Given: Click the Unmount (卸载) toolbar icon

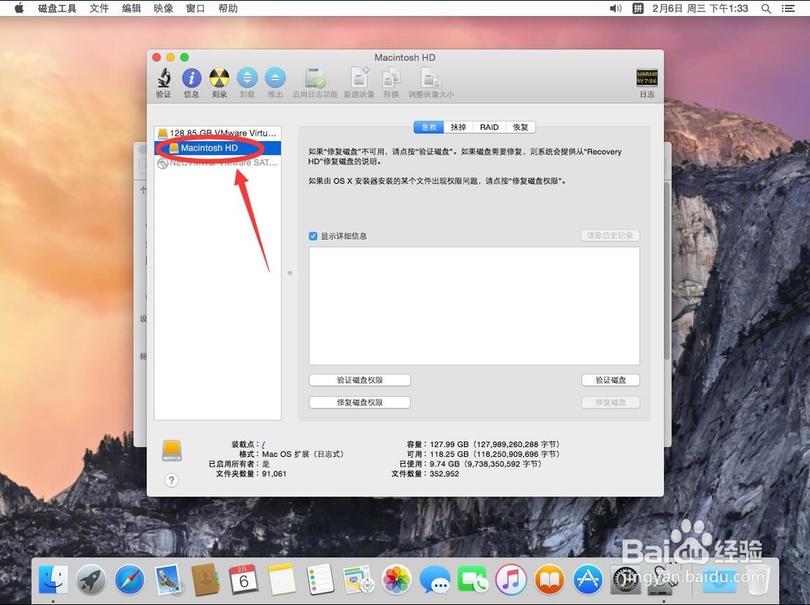Looking at the screenshot, I should [247, 78].
